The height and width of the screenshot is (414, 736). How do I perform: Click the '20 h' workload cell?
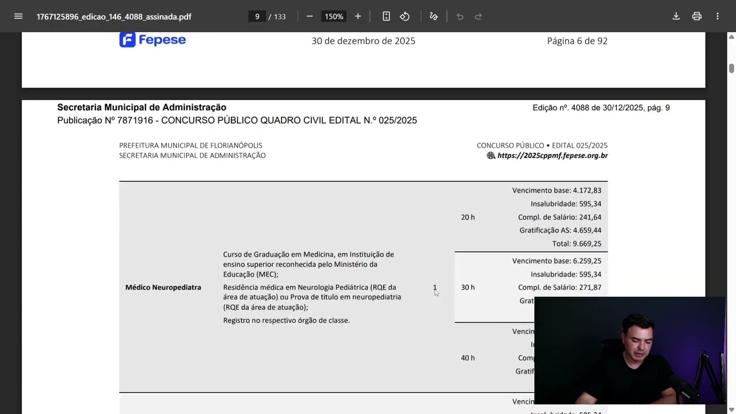468,217
